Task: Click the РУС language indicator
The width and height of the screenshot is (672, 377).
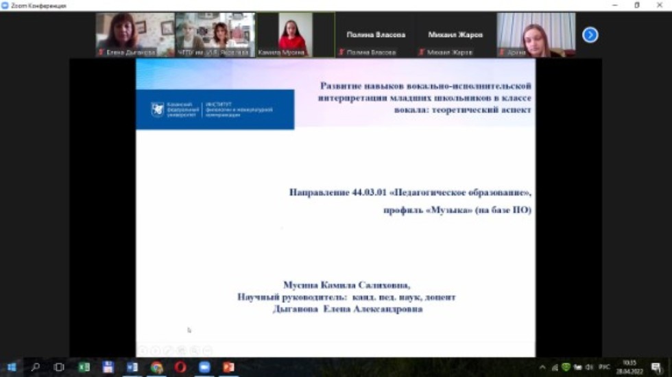Action: point(604,367)
